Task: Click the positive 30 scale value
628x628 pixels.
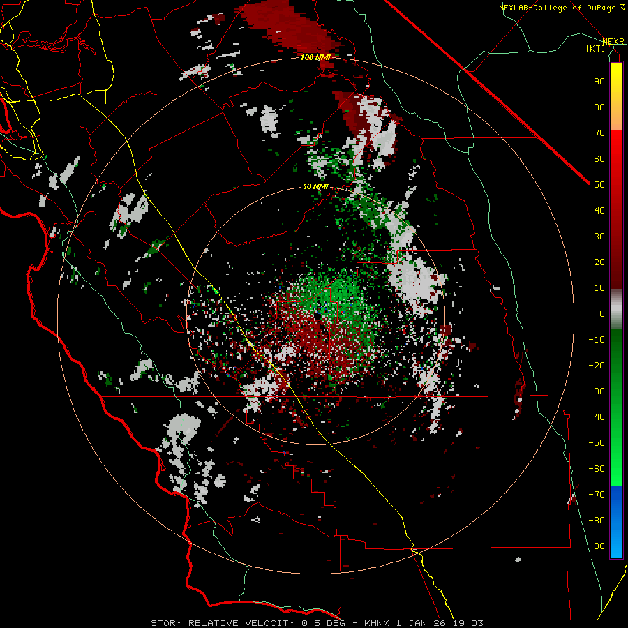Action: [x=599, y=237]
